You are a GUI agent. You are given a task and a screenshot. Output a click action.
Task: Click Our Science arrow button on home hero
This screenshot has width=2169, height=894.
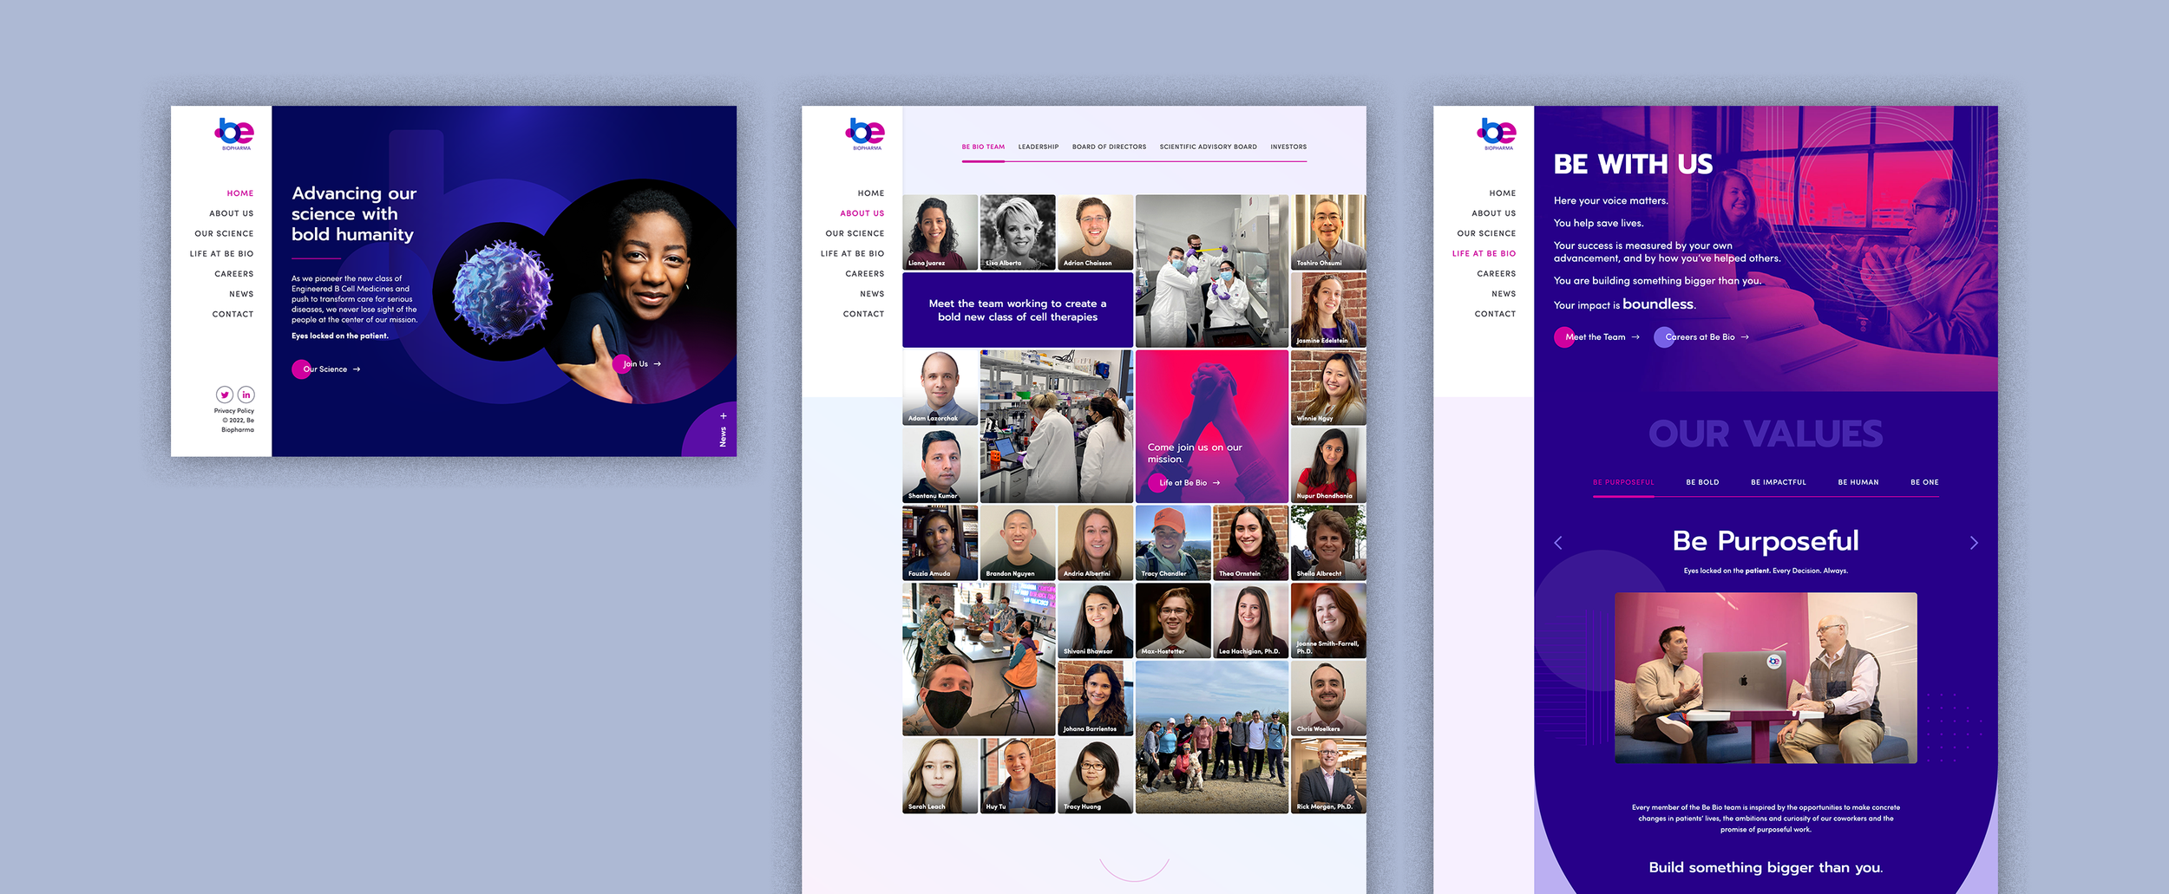(x=326, y=369)
